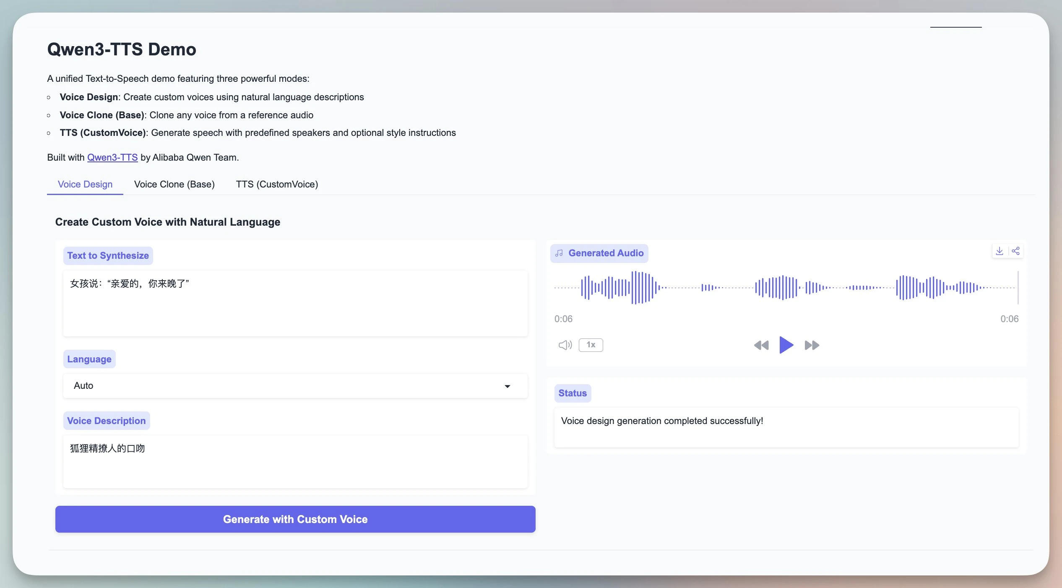Click the rewind icon
The image size is (1062, 588).
(761, 345)
